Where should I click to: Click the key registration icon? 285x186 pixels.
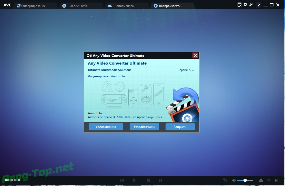tap(251, 5)
